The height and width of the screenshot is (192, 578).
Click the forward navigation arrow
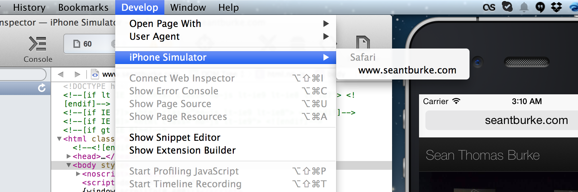click(x=77, y=74)
